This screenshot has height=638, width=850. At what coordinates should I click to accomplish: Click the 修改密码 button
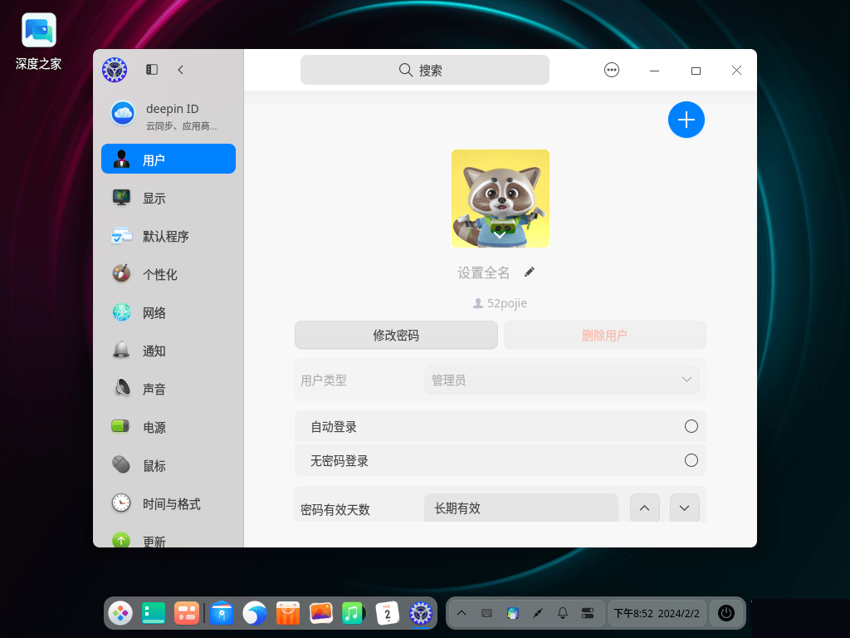pos(396,335)
